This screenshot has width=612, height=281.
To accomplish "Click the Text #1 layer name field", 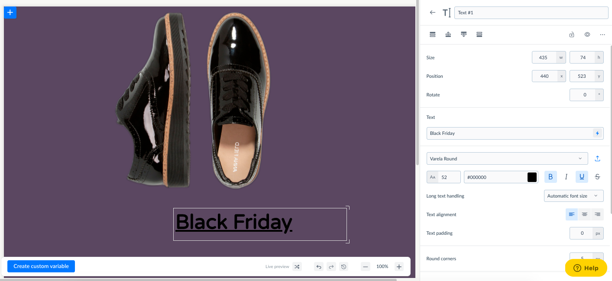I will pyautogui.click(x=531, y=13).
